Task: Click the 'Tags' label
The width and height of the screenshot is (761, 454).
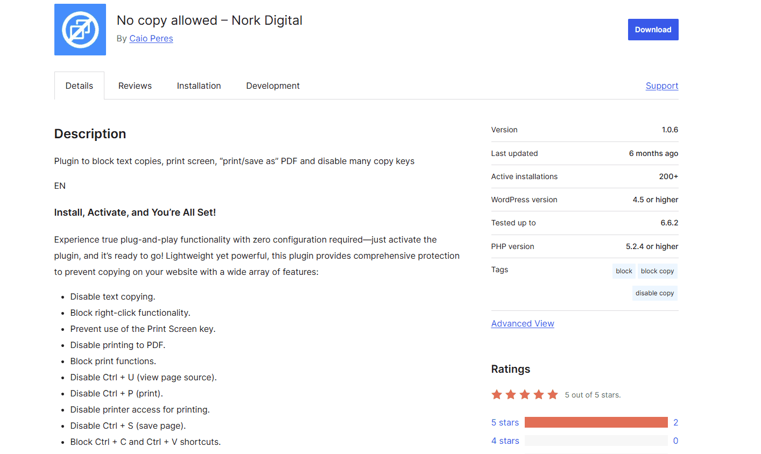Action: point(499,269)
